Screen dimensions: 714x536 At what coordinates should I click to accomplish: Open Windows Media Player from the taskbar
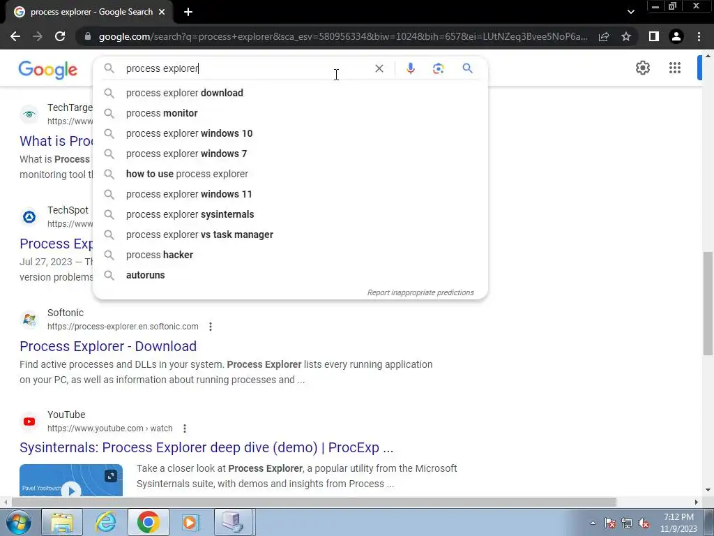point(191,522)
